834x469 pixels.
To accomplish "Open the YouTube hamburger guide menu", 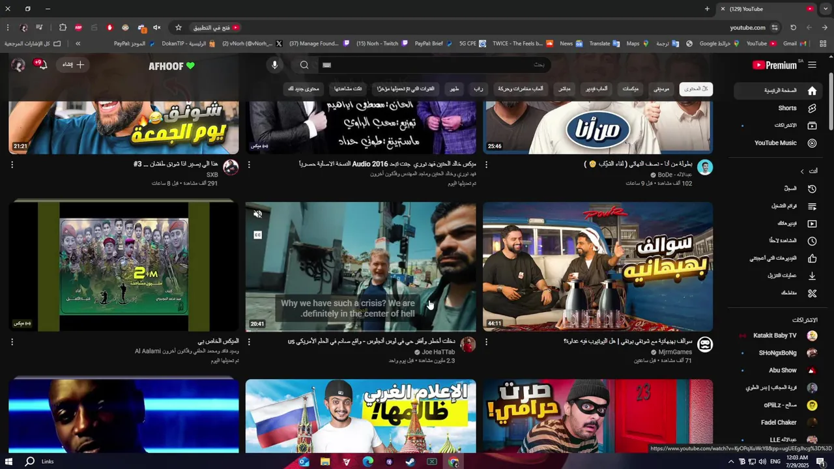I will point(812,65).
